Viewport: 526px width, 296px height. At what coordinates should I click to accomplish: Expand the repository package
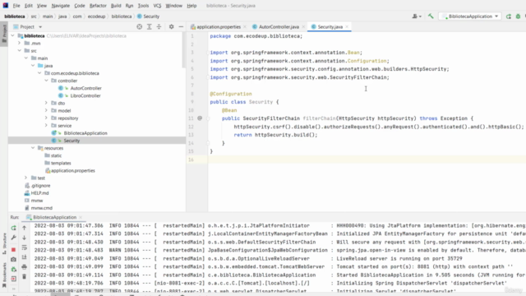coord(46,118)
